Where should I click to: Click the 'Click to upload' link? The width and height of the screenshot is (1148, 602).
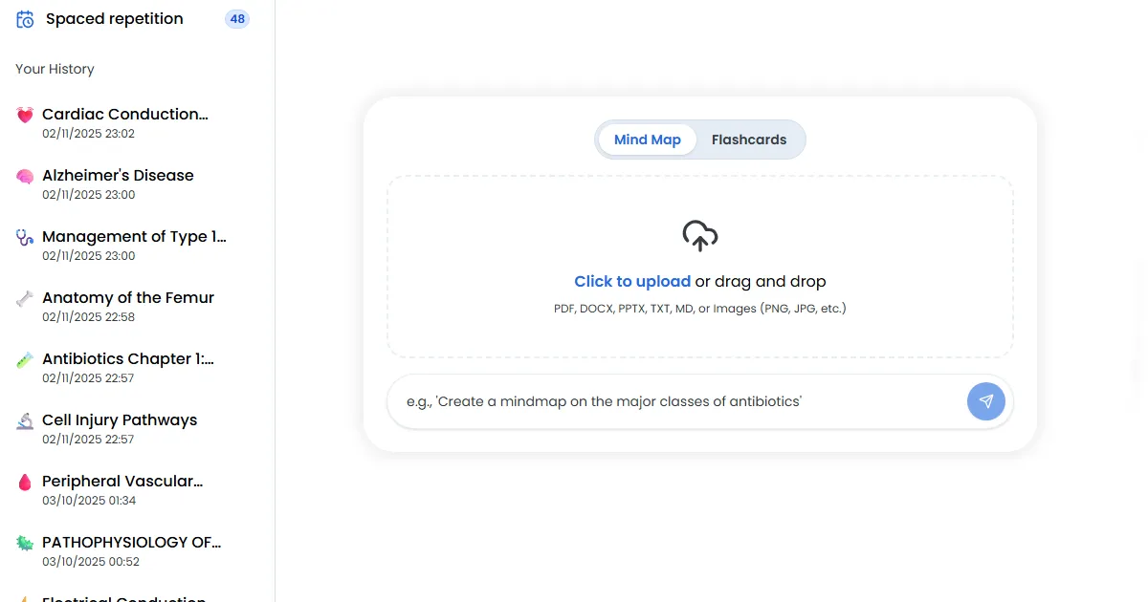pos(631,282)
